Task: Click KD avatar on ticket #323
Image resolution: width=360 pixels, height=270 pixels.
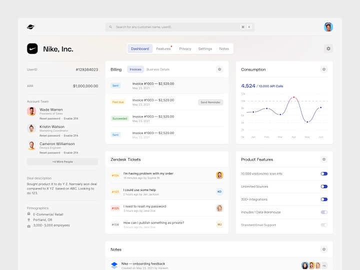Action: coord(219,191)
